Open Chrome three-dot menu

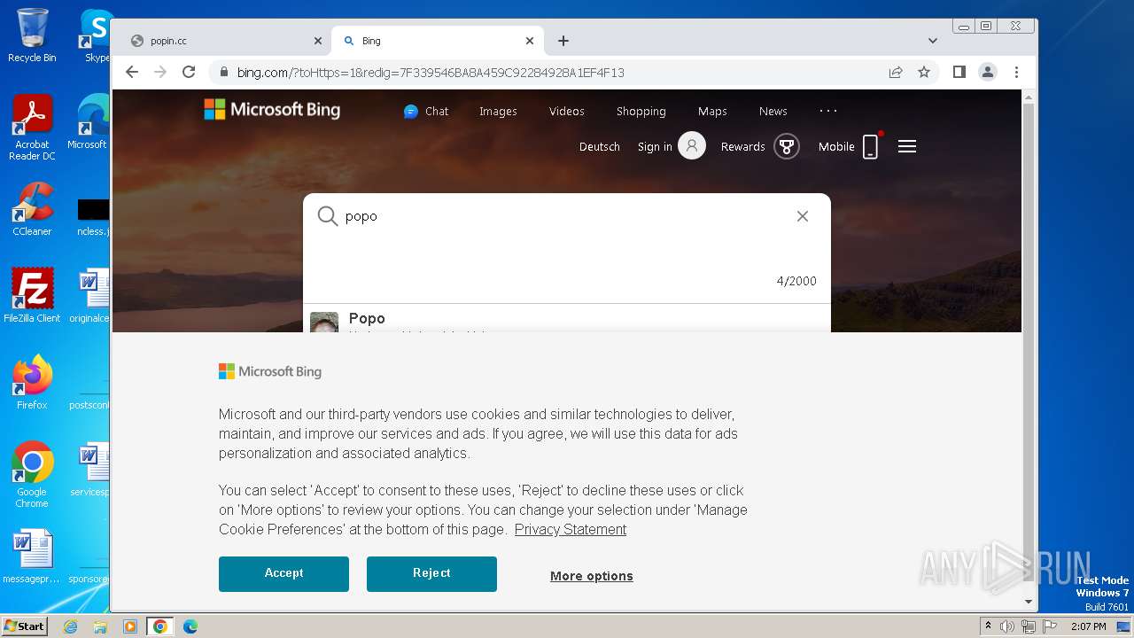1016,73
